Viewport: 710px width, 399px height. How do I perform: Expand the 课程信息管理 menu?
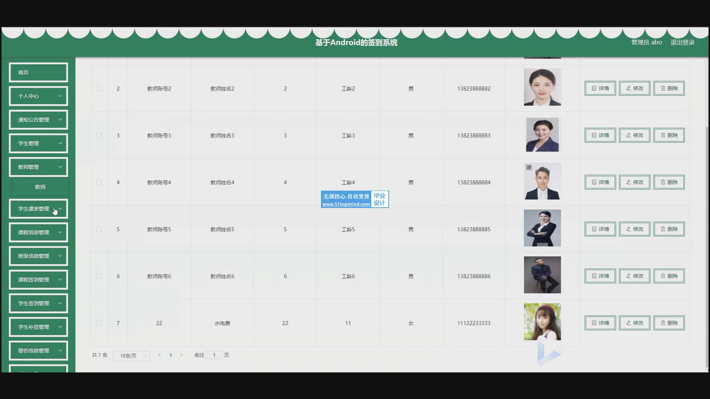[38, 232]
